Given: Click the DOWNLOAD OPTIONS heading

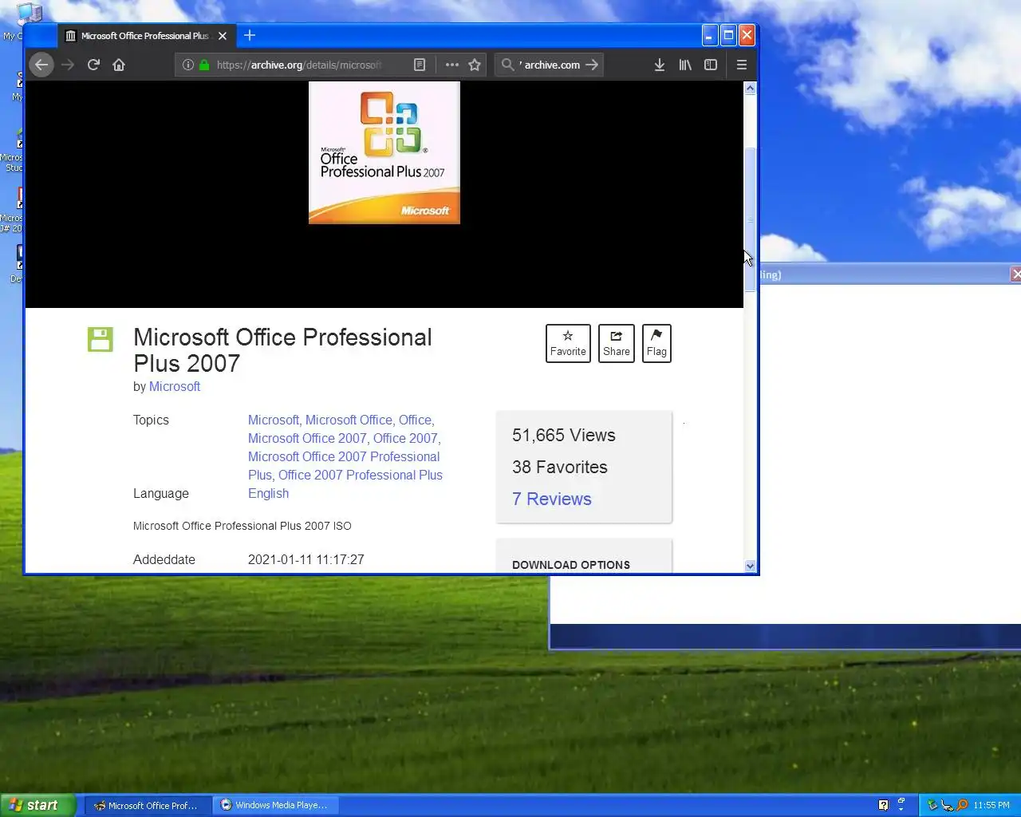Looking at the screenshot, I should click(x=571, y=565).
